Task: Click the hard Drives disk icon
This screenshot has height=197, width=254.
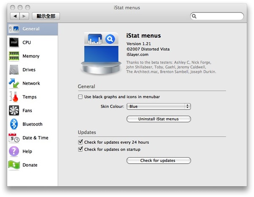Action: pos(14,70)
